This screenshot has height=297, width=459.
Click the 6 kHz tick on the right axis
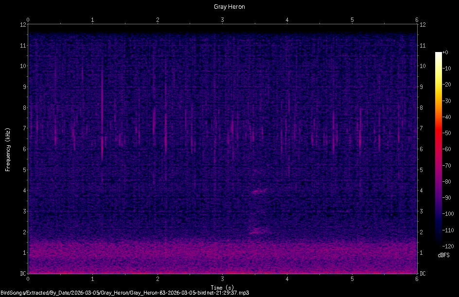pyautogui.click(x=422, y=148)
